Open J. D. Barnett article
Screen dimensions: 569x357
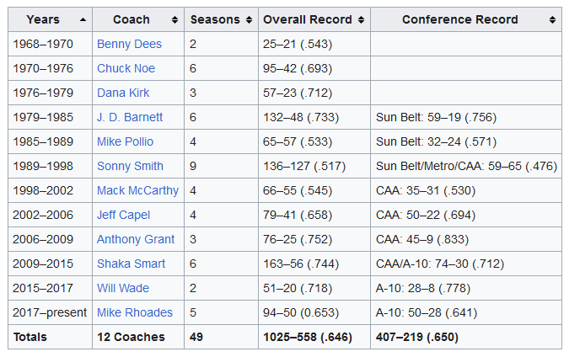(x=130, y=117)
